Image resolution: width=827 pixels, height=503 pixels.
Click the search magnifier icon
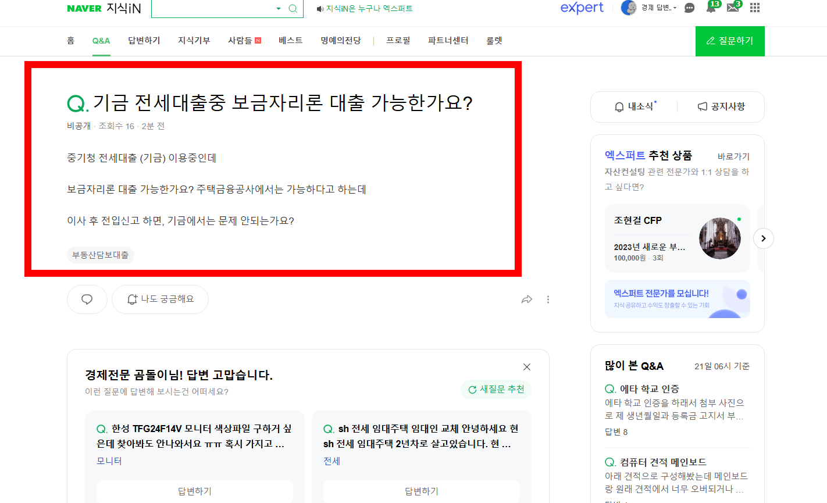[x=293, y=9]
